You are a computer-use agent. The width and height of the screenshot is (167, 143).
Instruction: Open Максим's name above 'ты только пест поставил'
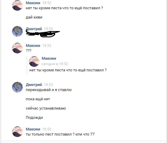point(33,129)
